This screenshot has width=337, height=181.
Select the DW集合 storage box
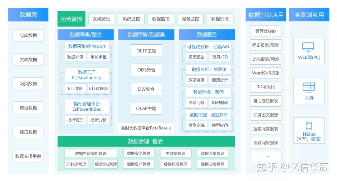(146, 89)
